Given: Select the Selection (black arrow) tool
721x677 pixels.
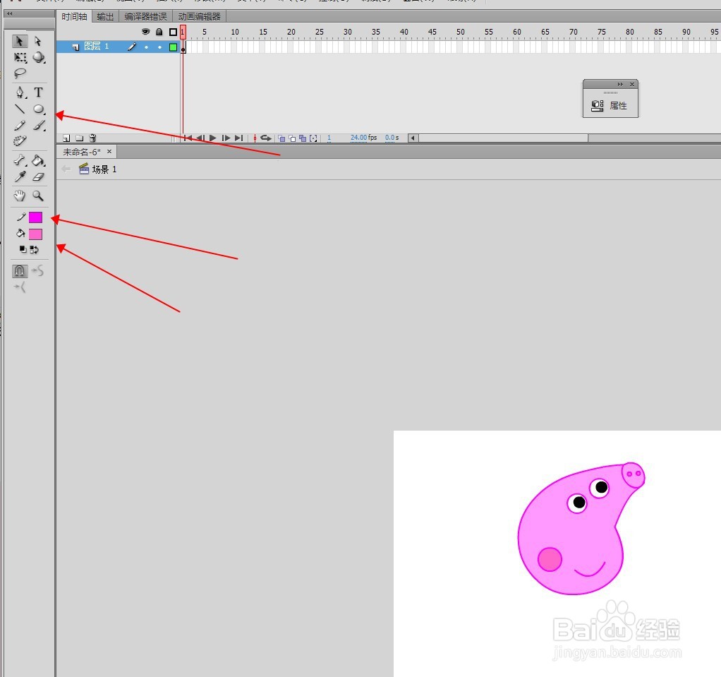Looking at the screenshot, I should 19,41.
